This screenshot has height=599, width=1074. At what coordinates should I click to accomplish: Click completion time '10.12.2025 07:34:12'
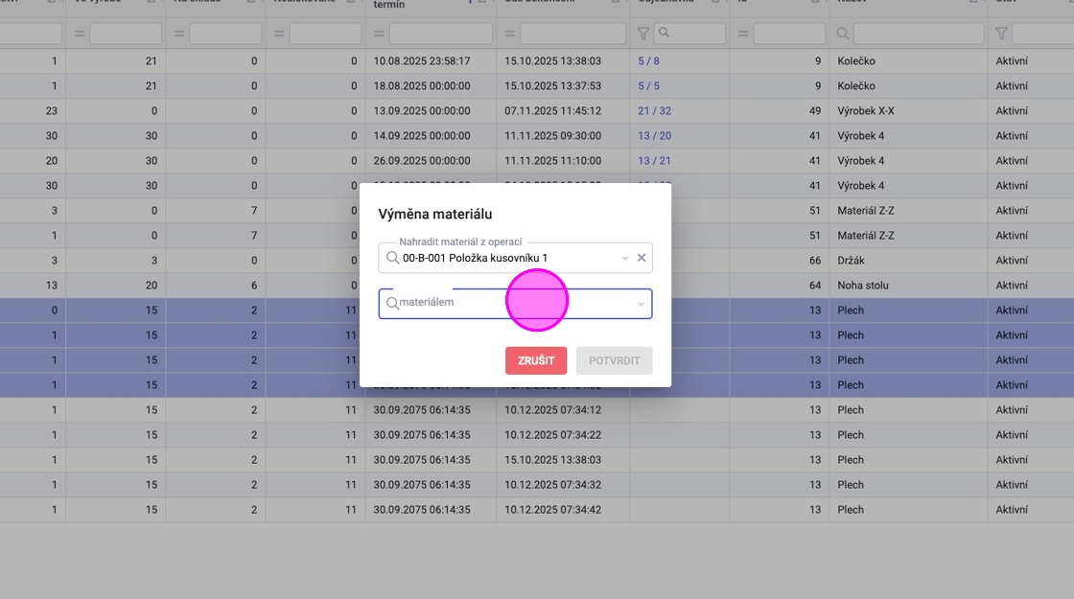point(552,410)
